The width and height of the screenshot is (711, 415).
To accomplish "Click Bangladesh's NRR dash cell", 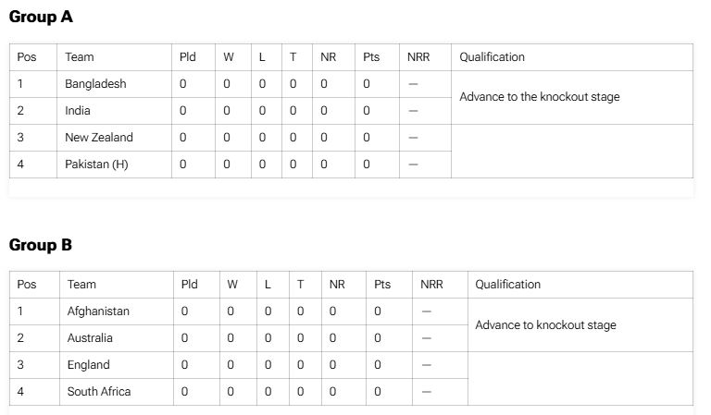I will [x=413, y=84].
